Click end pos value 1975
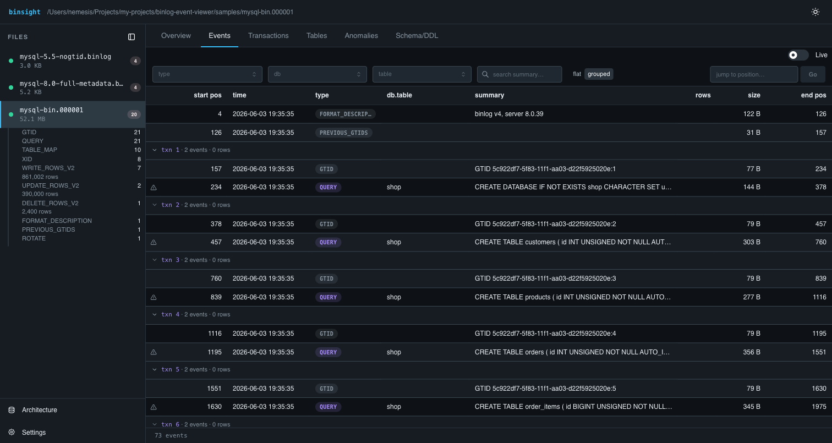 coord(819,407)
